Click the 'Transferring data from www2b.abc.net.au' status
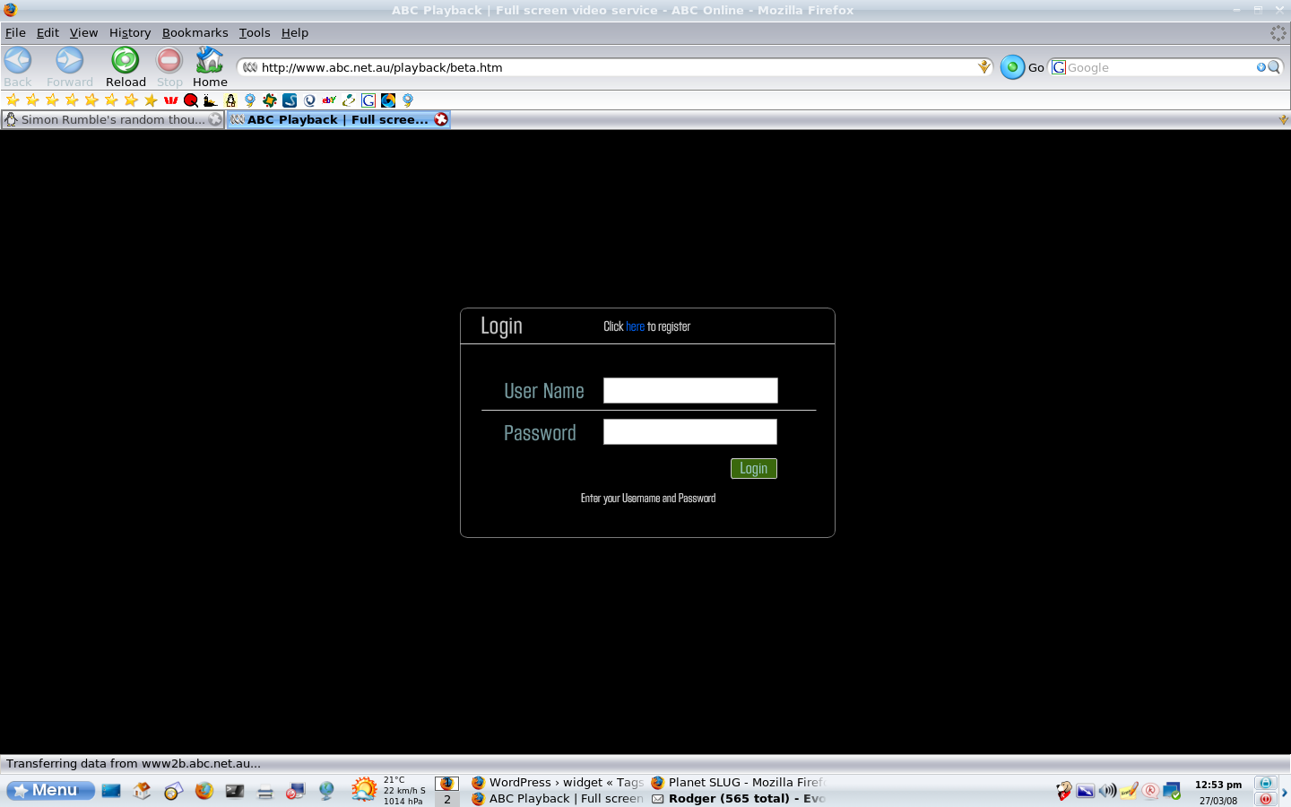The height and width of the screenshot is (807, 1291). [134, 764]
